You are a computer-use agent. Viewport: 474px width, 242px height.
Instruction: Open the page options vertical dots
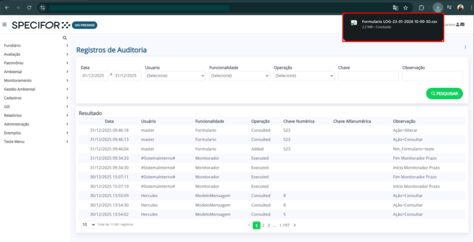click(x=465, y=47)
